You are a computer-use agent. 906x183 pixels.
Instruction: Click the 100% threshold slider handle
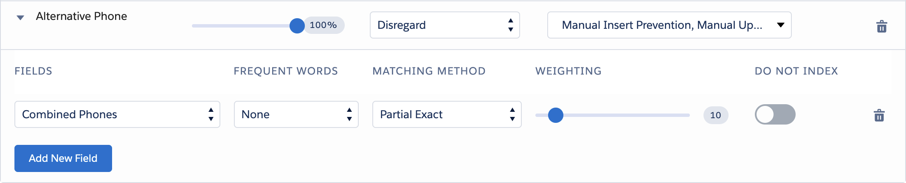coord(297,25)
